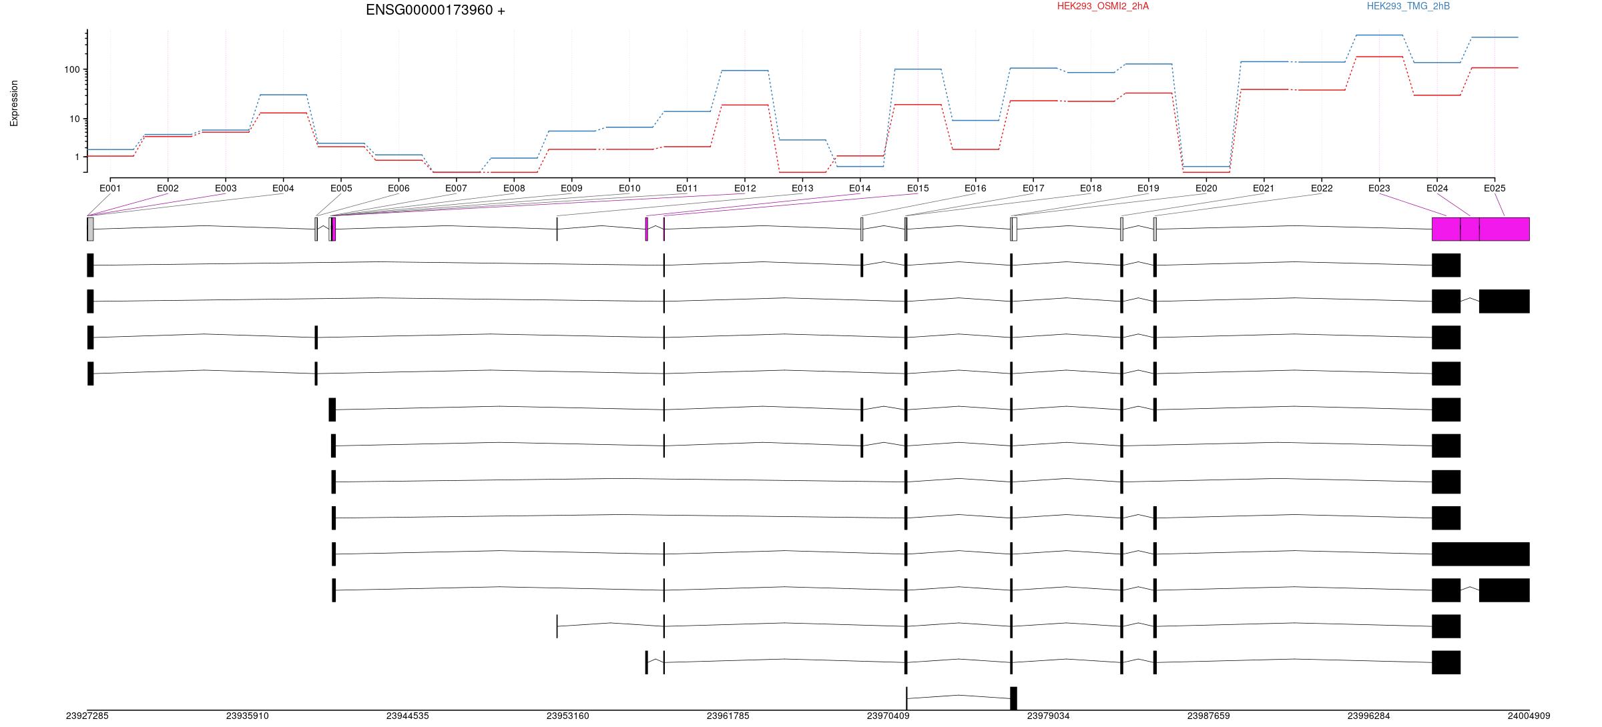
Task: Click exon label E008
Action: 514,188
